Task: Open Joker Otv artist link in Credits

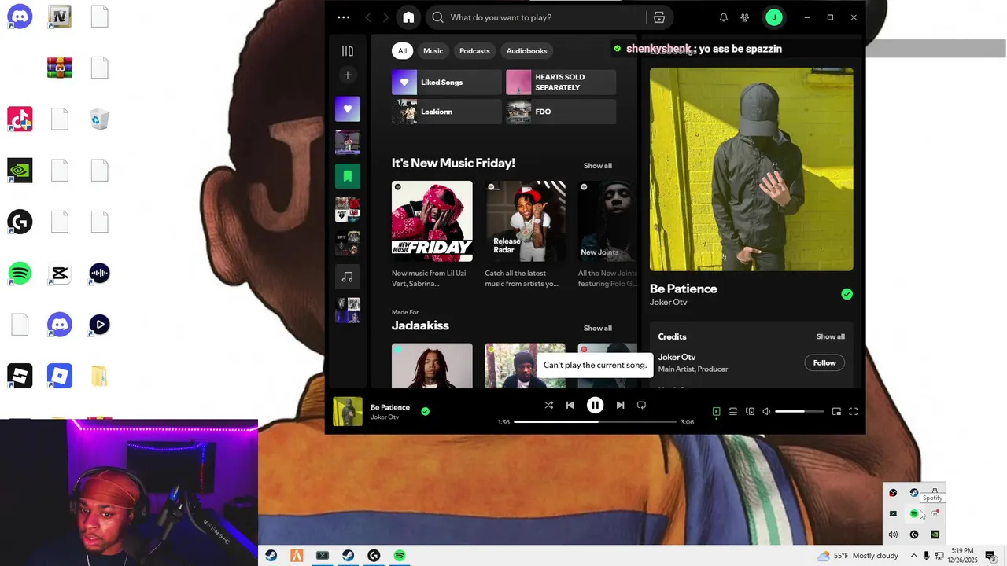Action: point(677,358)
